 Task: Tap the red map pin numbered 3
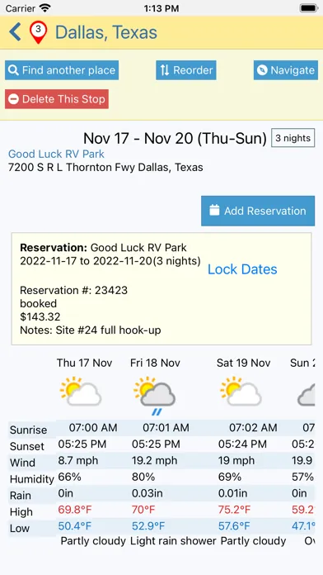39,32
